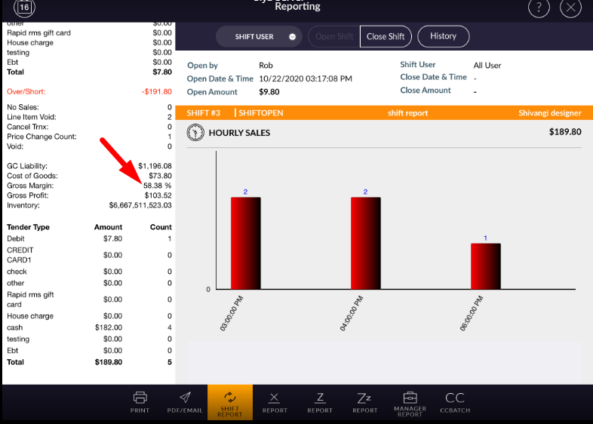Open the Manager Report briefcase icon
Viewport: 593px width, 424px height.
click(x=410, y=401)
